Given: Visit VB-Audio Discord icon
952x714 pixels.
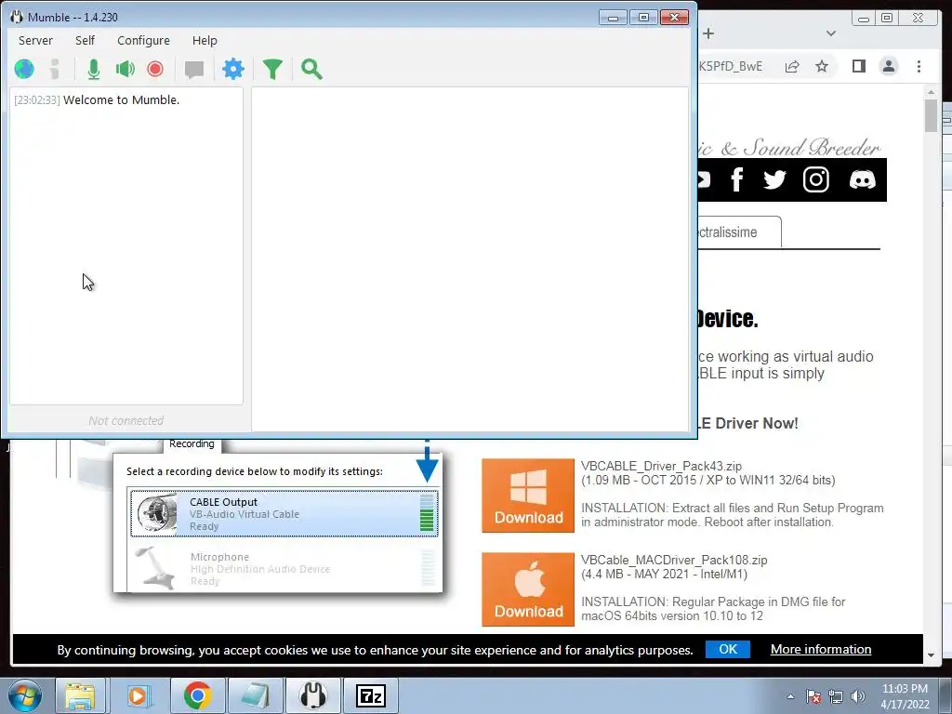Looking at the screenshot, I should point(862,179).
